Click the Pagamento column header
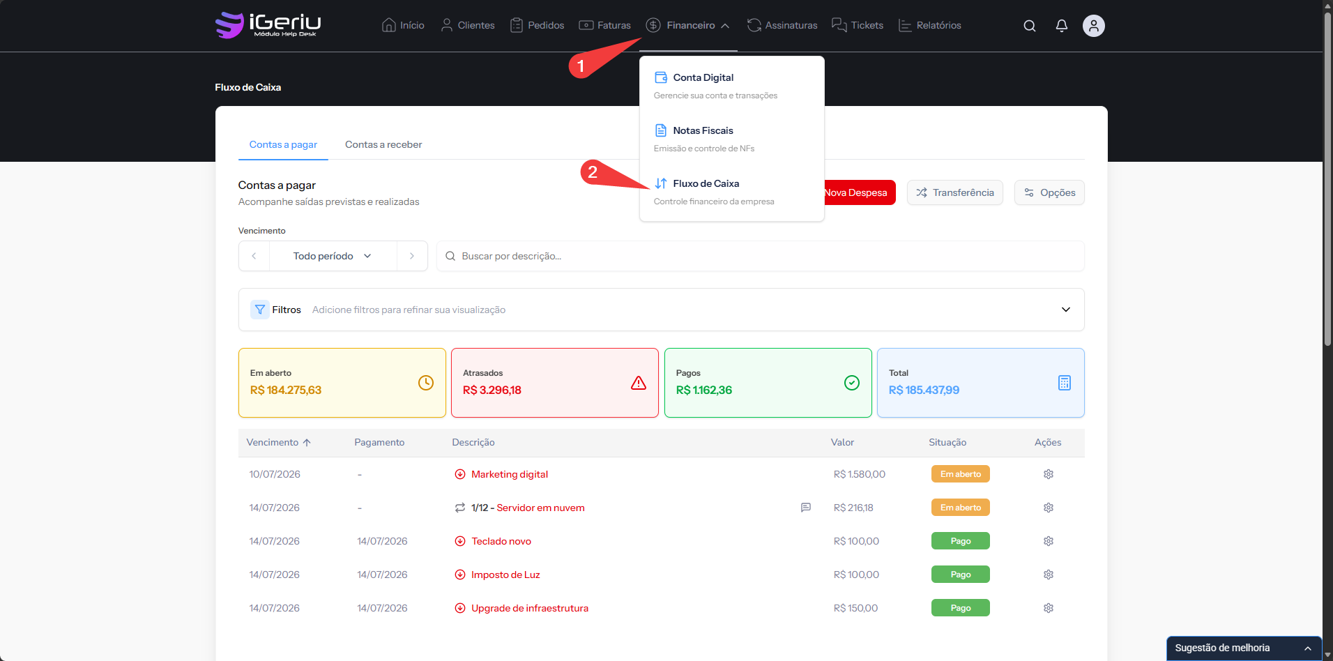 [x=379, y=442]
